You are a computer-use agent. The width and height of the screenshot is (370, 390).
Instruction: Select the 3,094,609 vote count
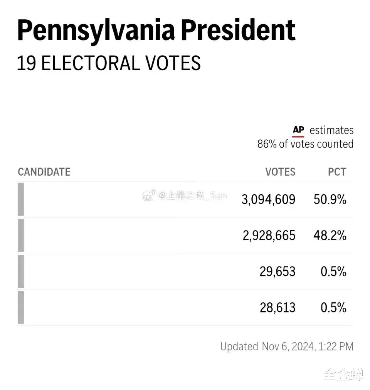[x=268, y=200]
